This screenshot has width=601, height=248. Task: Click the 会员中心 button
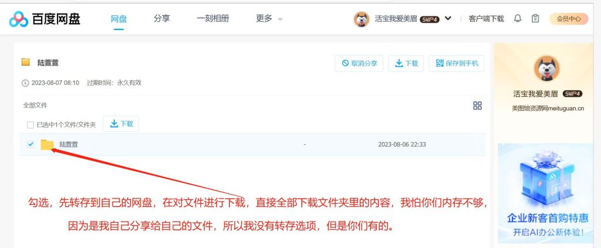[569, 19]
